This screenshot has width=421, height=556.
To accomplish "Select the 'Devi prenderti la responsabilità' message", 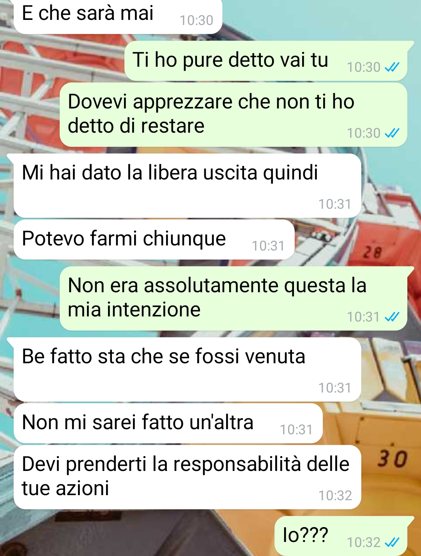I will 188,477.
